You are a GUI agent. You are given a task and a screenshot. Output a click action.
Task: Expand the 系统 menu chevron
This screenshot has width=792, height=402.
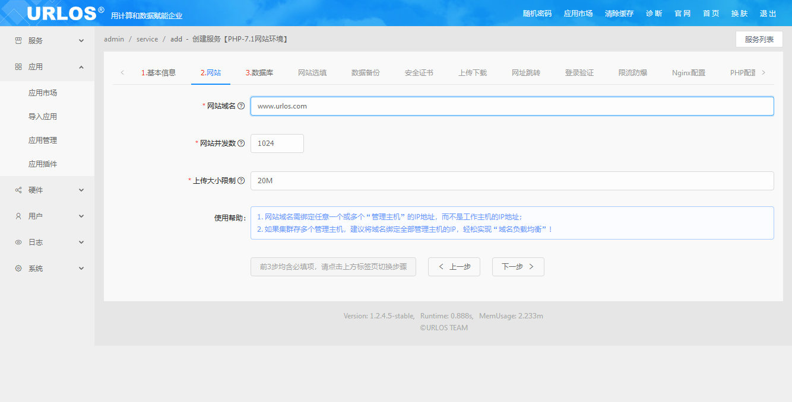pyautogui.click(x=81, y=269)
